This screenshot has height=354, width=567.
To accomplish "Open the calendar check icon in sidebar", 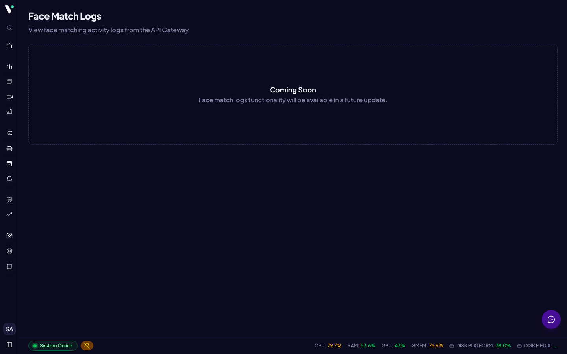I will pos(9,164).
